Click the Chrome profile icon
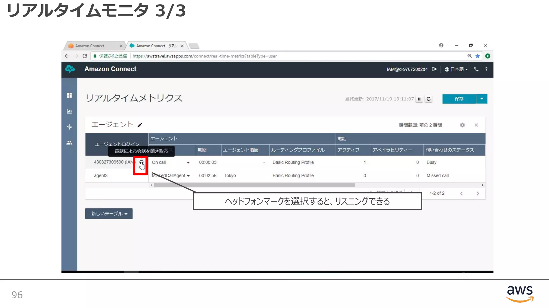 tap(441, 45)
